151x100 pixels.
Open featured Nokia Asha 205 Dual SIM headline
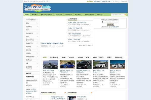pos(52,43)
